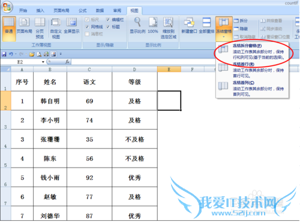The height and width of the screenshot is (222, 300).
Task: Select column C header
Action: coord(89,69)
